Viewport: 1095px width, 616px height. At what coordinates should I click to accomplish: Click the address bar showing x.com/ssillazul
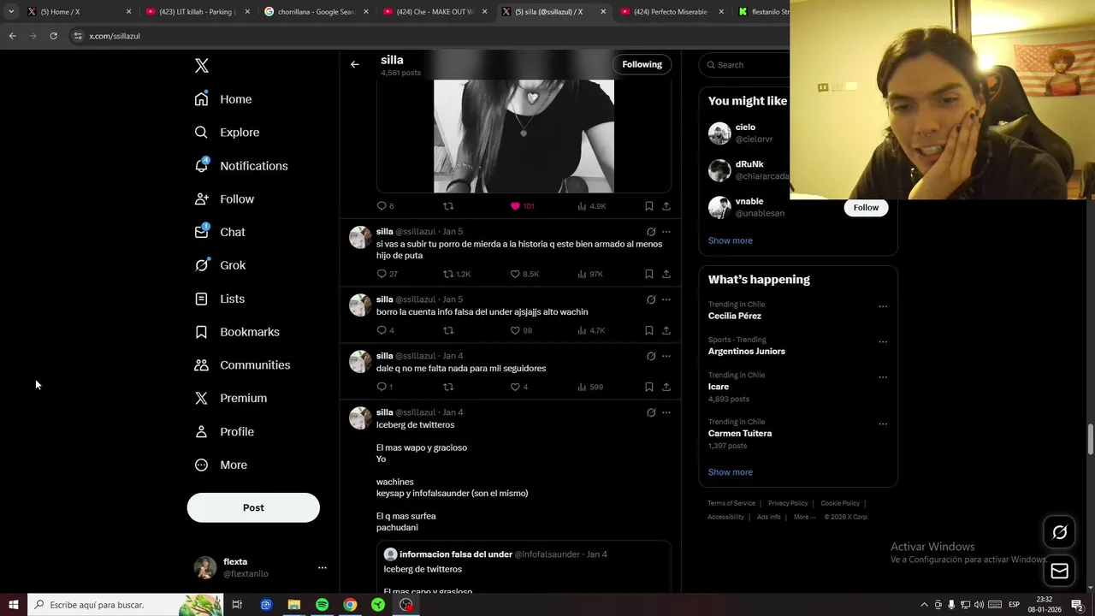tap(428, 36)
